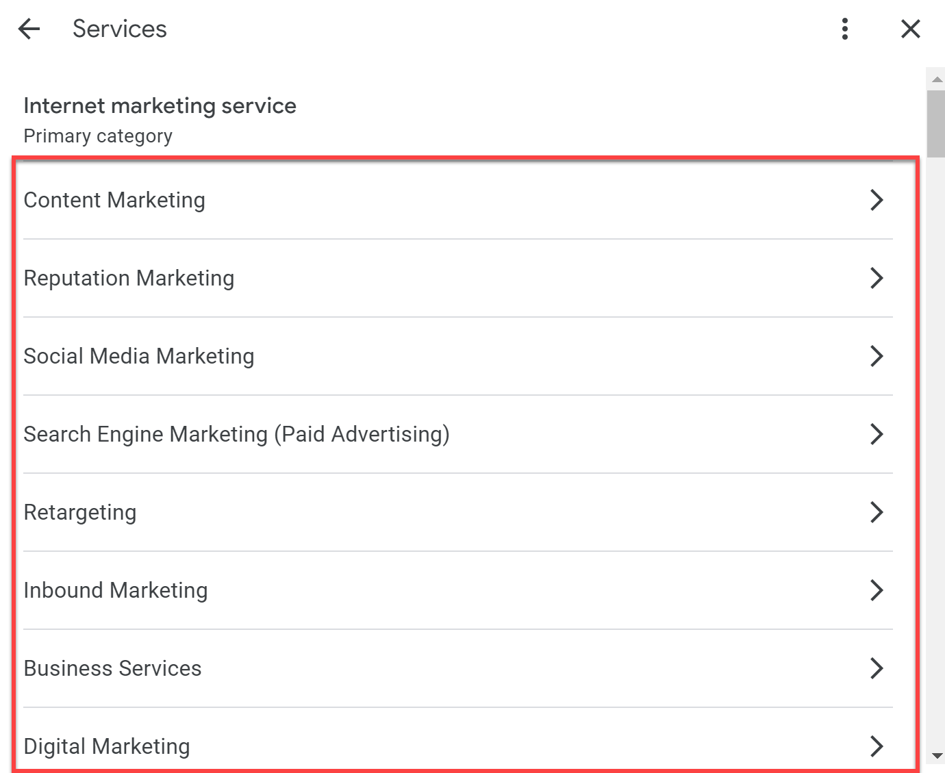Click chevron next to Business Services
945x773 pixels.
point(877,668)
